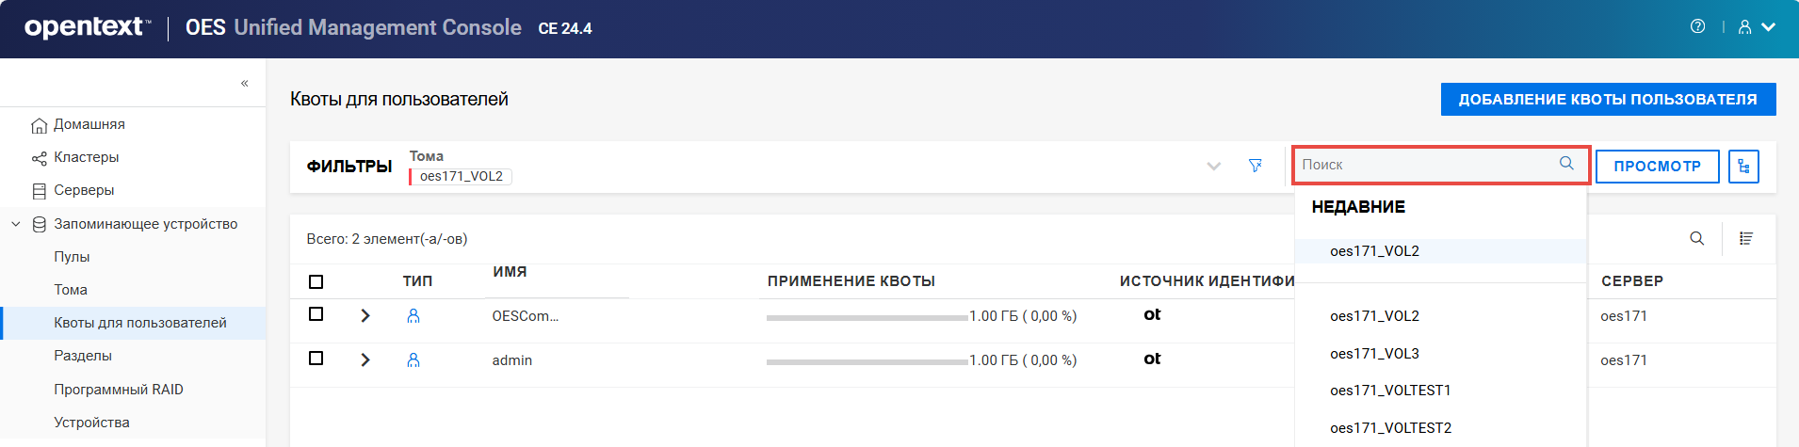Image resolution: width=1799 pixels, height=447 pixels.
Task: Expand the admin row chevron
Action: 365,360
